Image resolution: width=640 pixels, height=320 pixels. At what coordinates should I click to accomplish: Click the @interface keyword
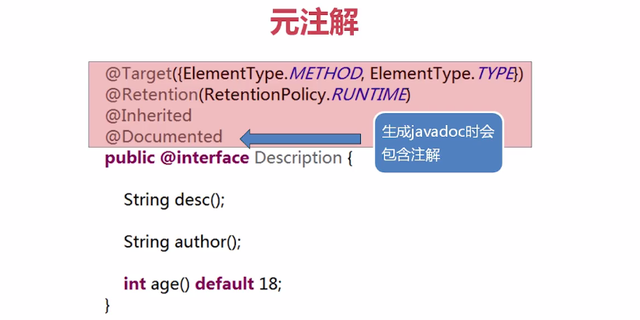point(204,158)
